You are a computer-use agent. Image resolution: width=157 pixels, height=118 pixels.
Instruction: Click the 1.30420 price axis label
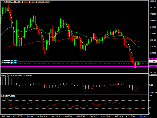click(153, 40)
